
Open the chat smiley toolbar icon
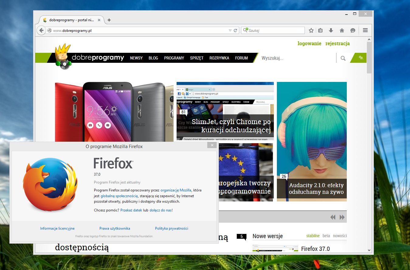(353, 30)
